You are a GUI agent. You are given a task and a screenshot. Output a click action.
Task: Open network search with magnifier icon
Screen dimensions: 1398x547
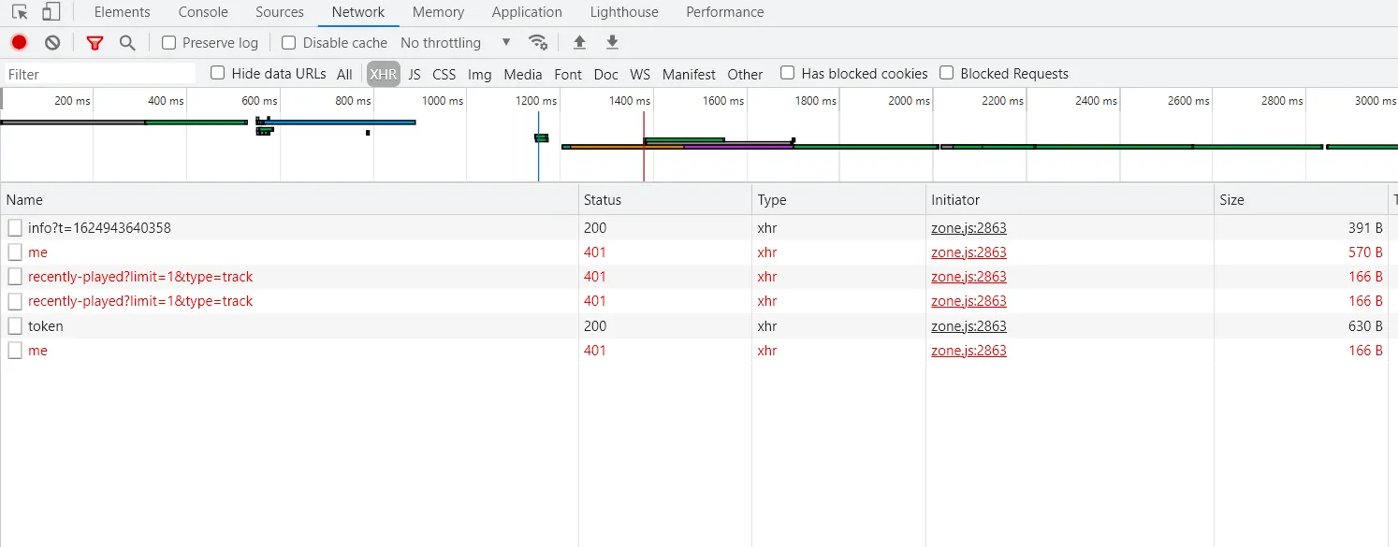[x=127, y=42]
